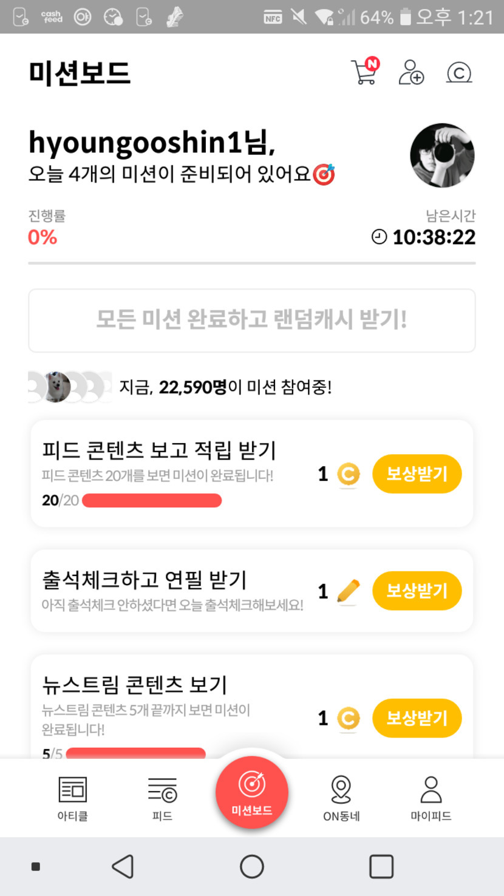Tap the remaining time clock icon

[379, 237]
